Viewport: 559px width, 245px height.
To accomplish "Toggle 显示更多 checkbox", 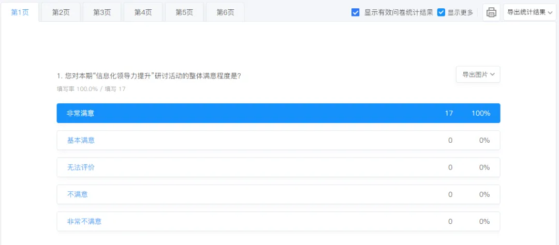I will coord(442,12).
